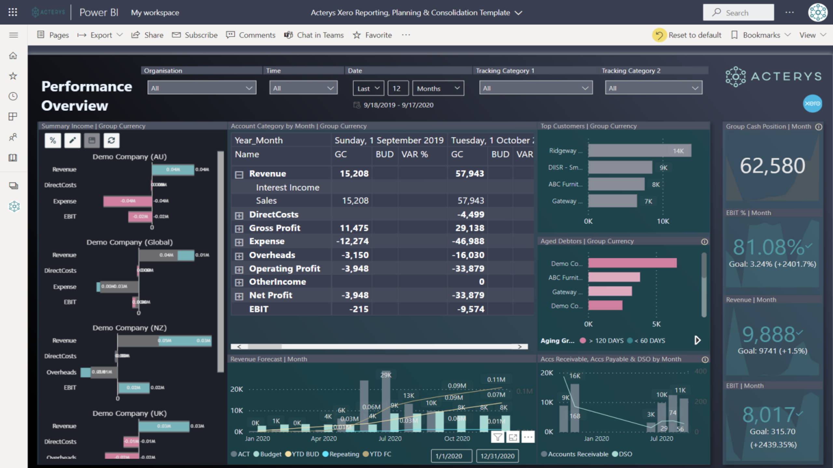Viewport: 833px width, 468px height.
Task: Click filter icon on Revenue Forecast chart
Action: click(498, 437)
